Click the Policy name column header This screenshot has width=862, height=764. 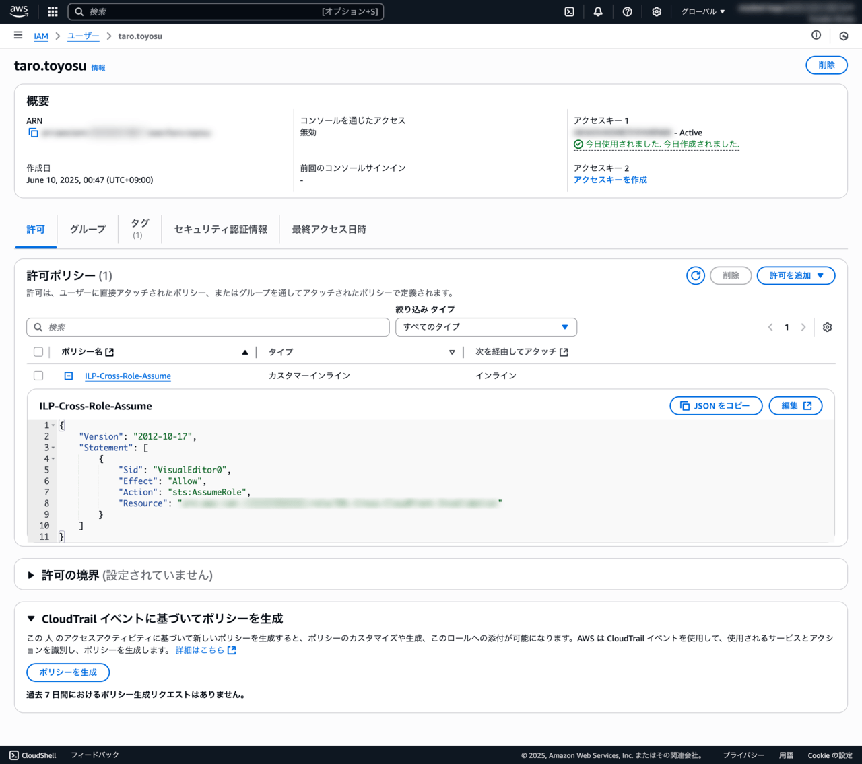click(x=87, y=352)
